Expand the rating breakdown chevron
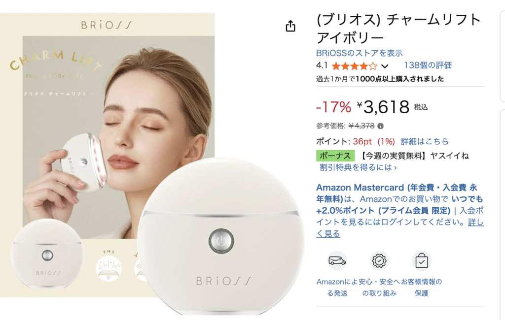 [x=385, y=66]
